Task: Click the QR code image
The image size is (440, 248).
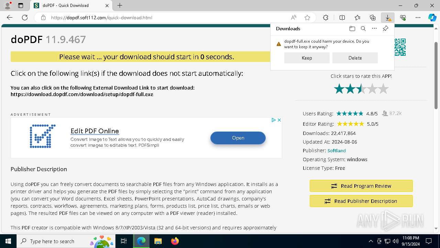Action: (x=400, y=47)
